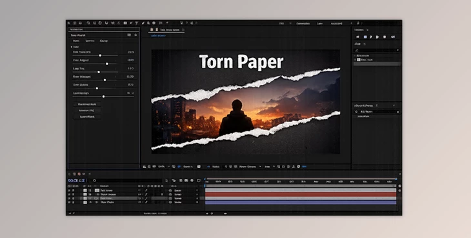
Task: Click the topmost slider handle in the effect panel
Action: tap(100, 55)
